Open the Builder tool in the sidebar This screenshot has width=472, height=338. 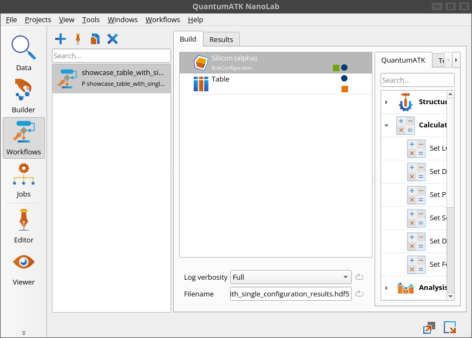coord(23,96)
